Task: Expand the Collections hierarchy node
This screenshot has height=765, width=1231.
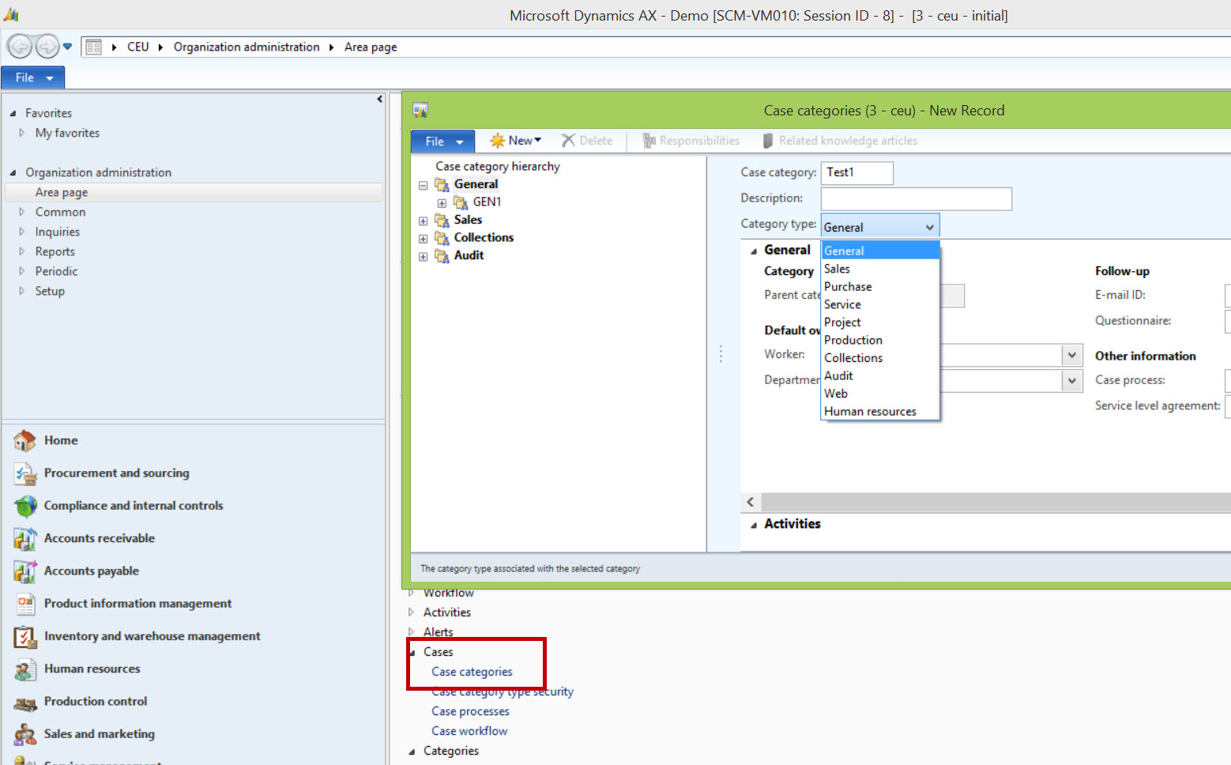Action: [x=424, y=239]
